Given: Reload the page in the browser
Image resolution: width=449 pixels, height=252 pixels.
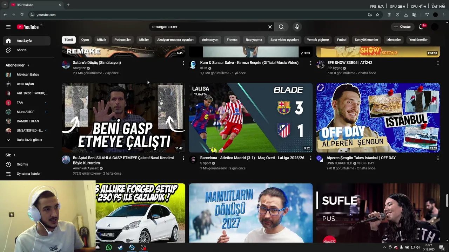Looking at the screenshot, I should click(x=22, y=15).
